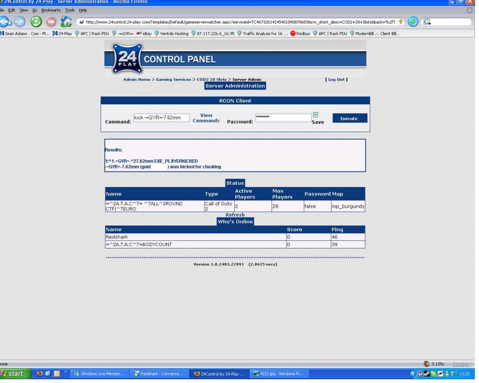Launch Firefox from the quick launch bar
Image resolution: width=479 pixels, height=383 pixels.
[x=40, y=373]
